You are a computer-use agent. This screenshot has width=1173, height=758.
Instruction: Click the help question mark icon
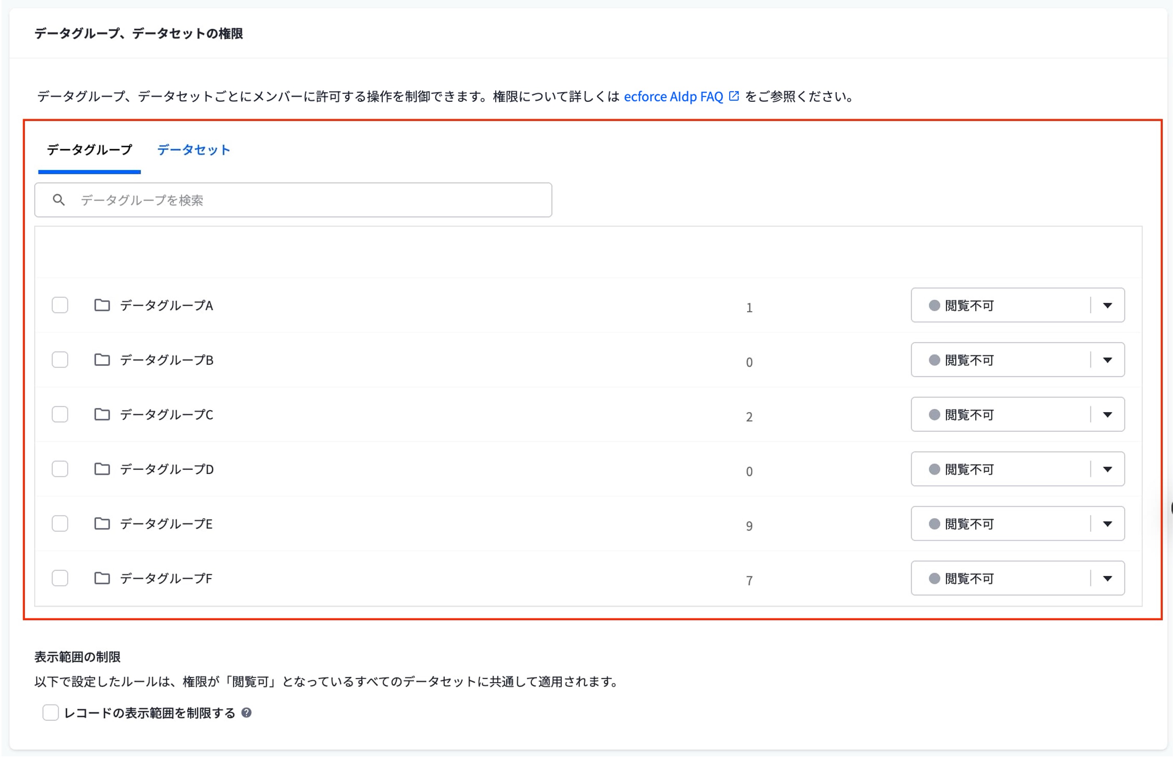246,713
